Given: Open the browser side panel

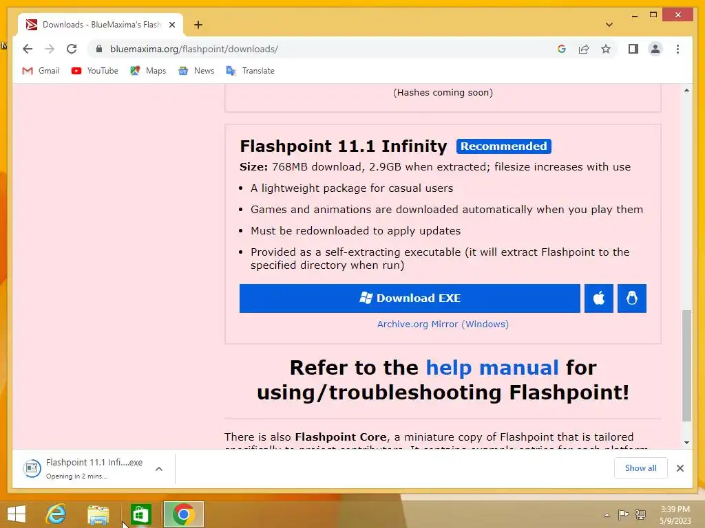Looking at the screenshot, I should pyautogui.click(x=633, y=49).
